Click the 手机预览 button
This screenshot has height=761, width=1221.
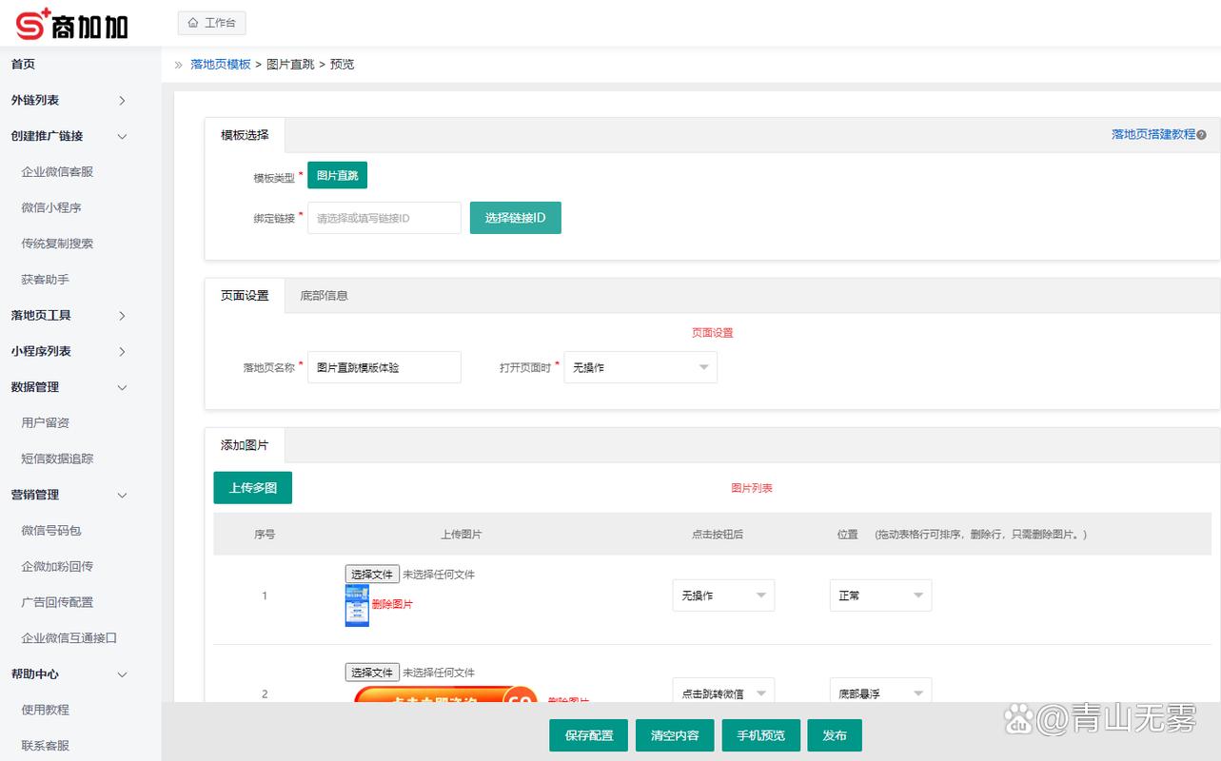(x=761, y=735)
